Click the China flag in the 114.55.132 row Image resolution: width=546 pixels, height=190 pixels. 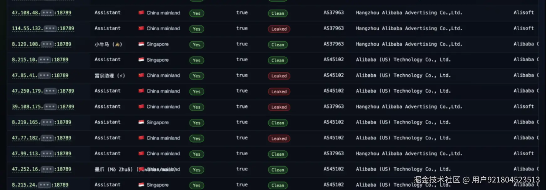pos(141,28)
